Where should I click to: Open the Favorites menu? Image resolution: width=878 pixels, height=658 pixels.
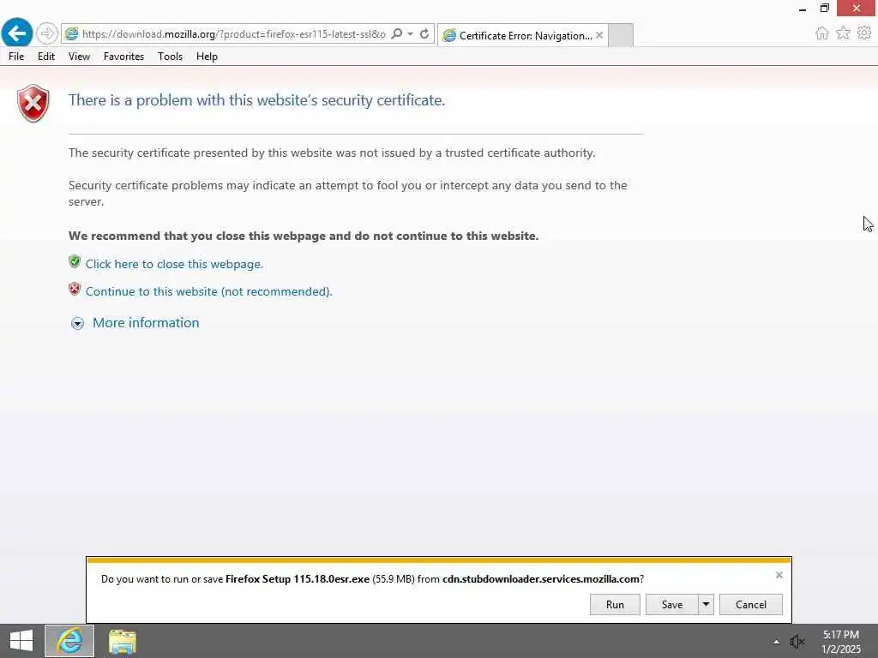123,57
